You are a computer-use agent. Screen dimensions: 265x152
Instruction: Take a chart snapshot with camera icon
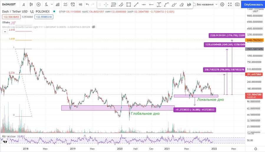coord(237,4)
